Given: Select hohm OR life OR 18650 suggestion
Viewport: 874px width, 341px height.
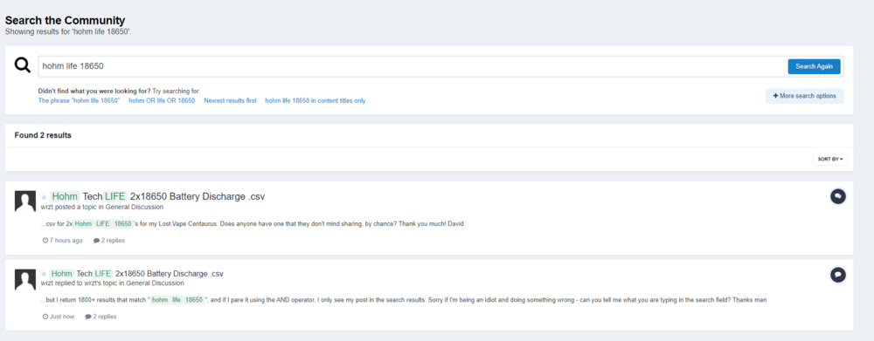Looking at the screenshot, I should pyautogui.click(x=162, y=100).
